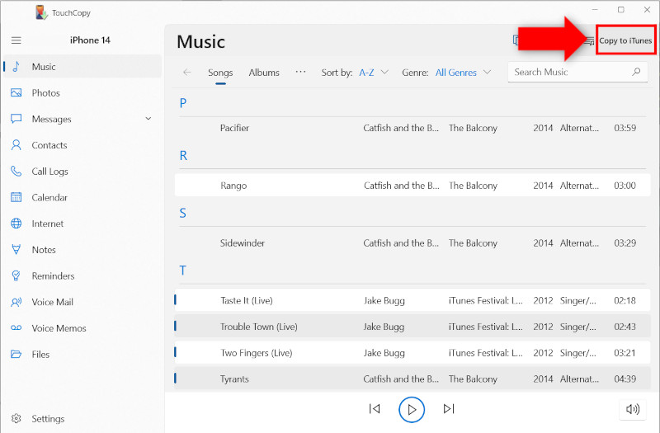The height and width of the screenshot is (433, 660).
Task: Click Jake Bugg on Trouble Town row
Action: pyautogui.click(x=384, y=327)
